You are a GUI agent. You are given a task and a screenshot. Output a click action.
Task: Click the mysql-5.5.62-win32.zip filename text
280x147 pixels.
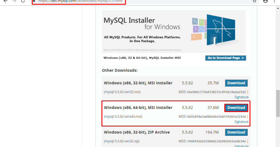121,141
